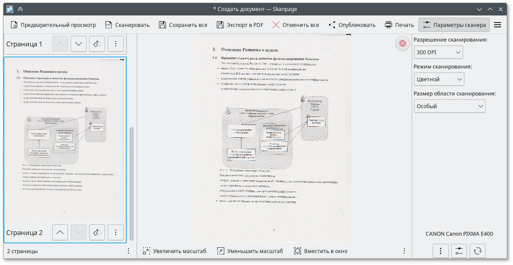
Task: Rotate Page 1 using rotate icon
Action: click(x=97, y=44)
